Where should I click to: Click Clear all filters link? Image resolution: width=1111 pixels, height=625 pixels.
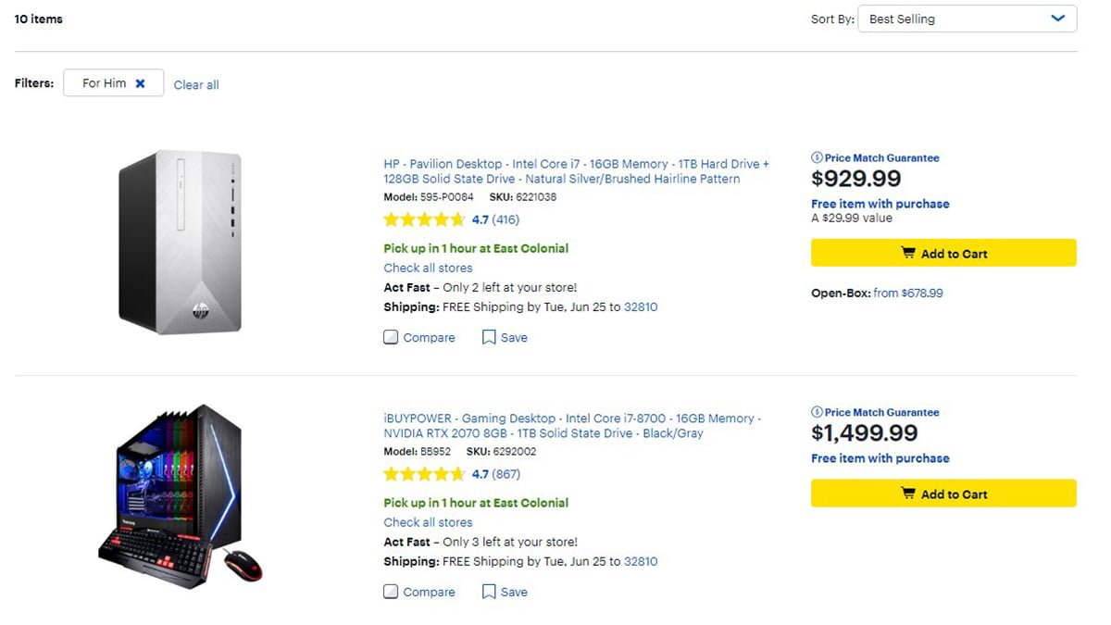[196, 85]
